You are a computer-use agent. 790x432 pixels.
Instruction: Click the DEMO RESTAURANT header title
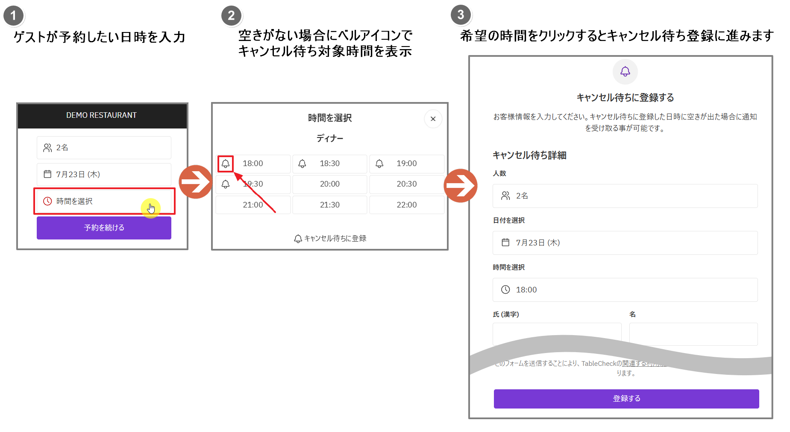tap(101, 115)
